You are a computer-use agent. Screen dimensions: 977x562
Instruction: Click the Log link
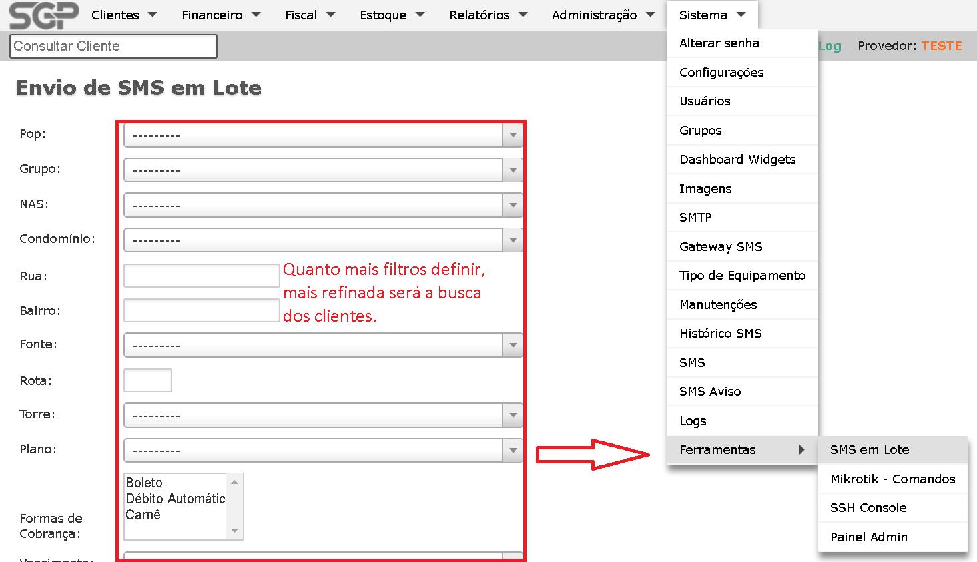tap(830, 46)
